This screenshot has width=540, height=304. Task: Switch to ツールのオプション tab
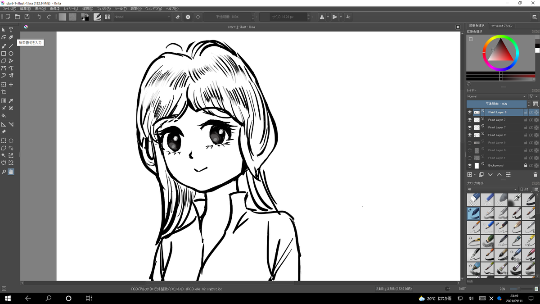[501, 26]
